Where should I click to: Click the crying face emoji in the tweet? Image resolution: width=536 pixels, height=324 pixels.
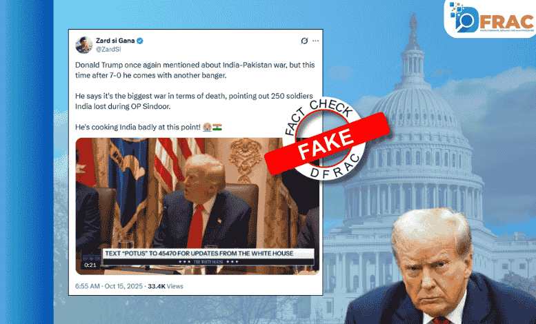(207, 127)
